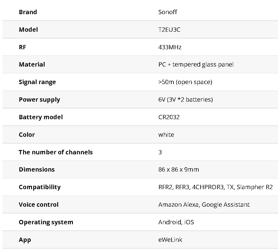Click the Power supply label
The image size is (278, 252).
tap(39, 100)
